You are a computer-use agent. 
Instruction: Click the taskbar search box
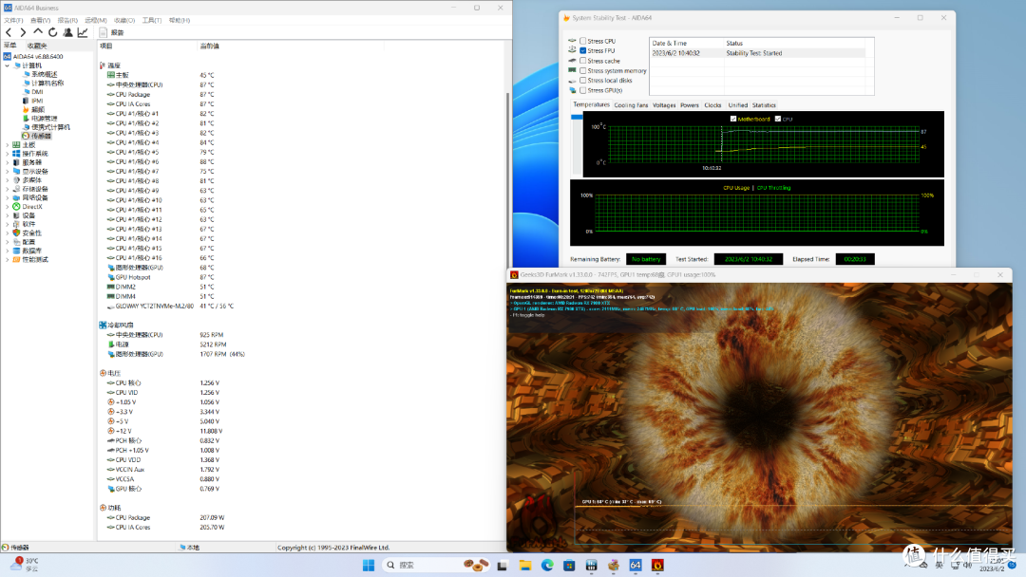[436, 565]
